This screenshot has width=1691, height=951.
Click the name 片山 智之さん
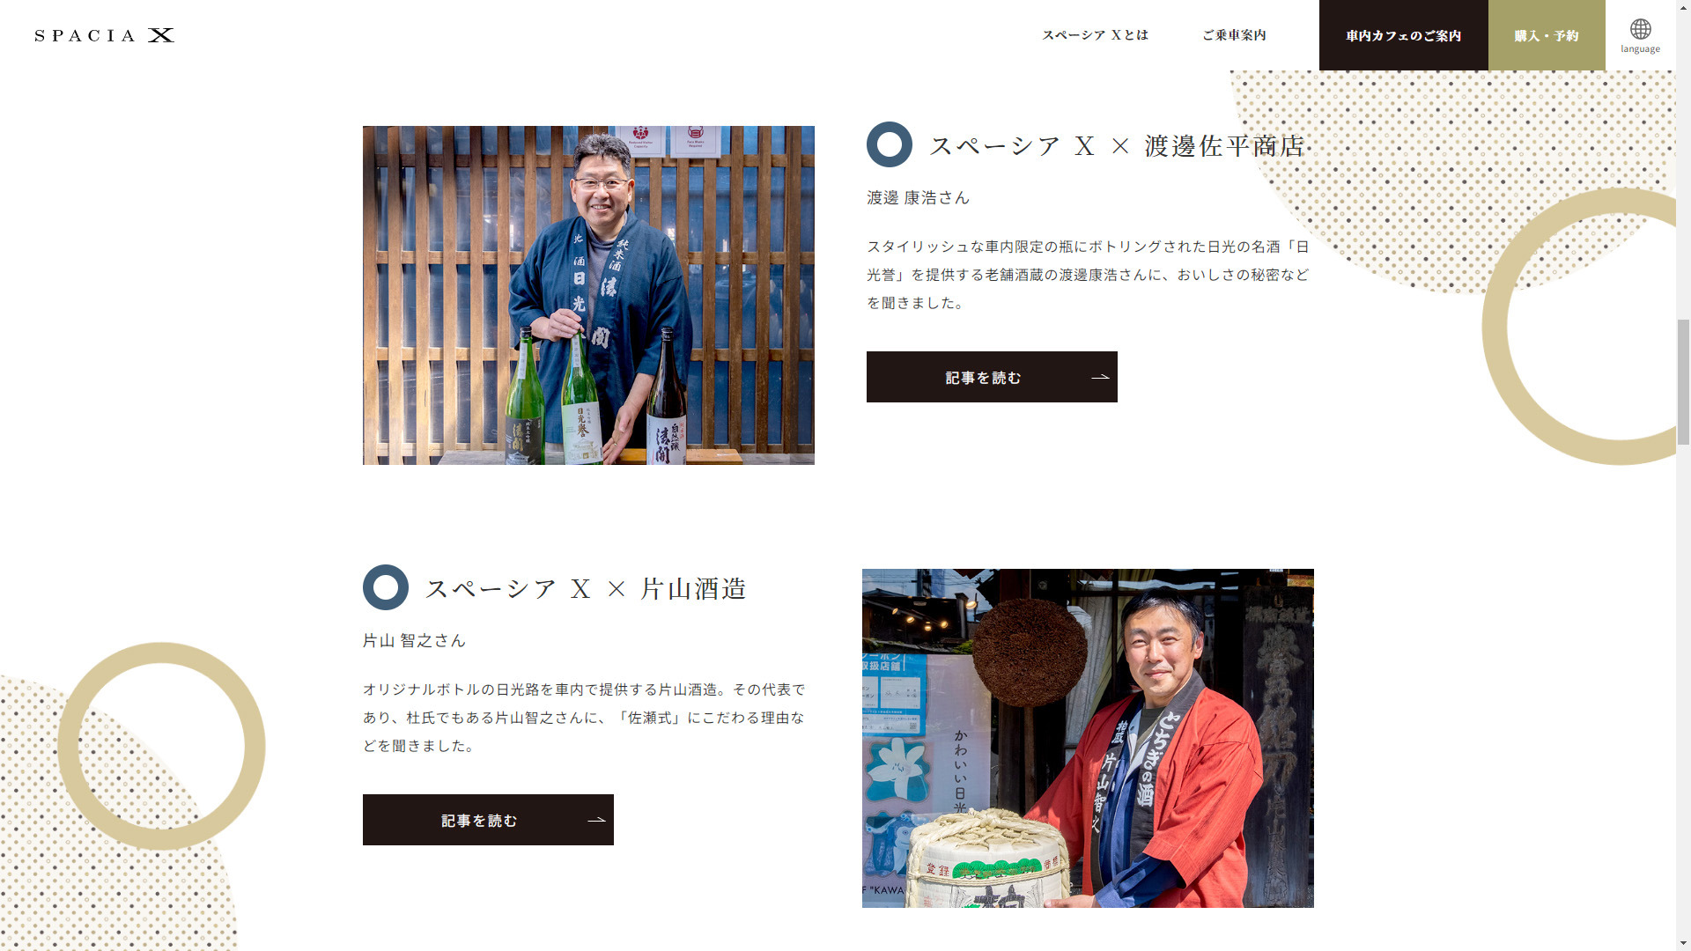(414, 641)
